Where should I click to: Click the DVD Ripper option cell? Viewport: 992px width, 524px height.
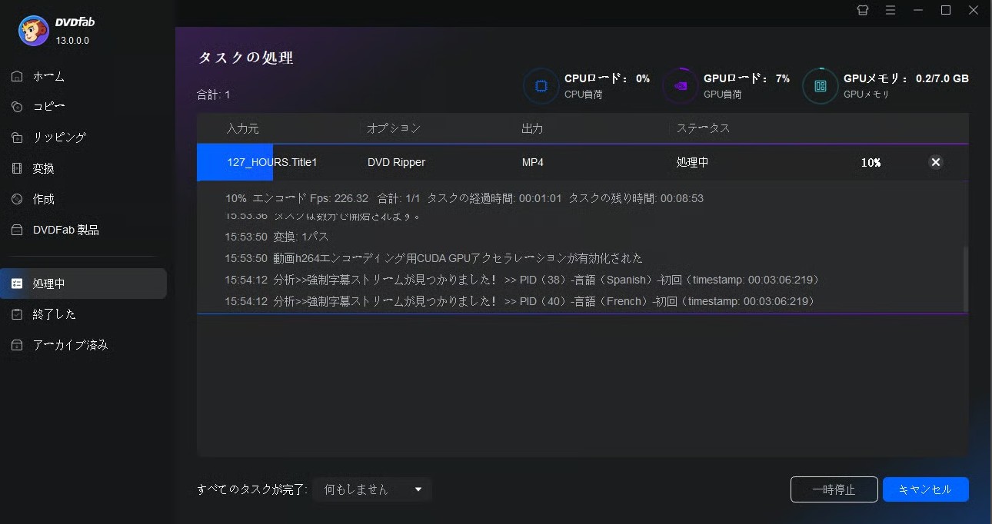point(396,162)
